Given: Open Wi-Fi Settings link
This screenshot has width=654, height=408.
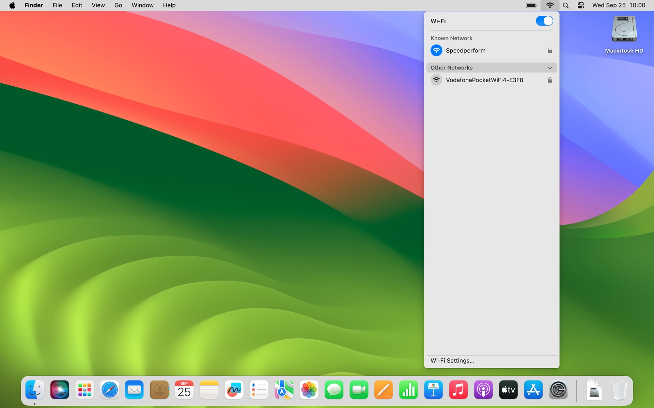Looking at the screenshot, I should [452, 360].
